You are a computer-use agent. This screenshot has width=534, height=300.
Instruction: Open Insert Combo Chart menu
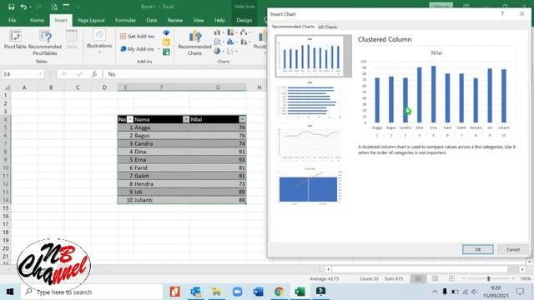click(245, 42)
